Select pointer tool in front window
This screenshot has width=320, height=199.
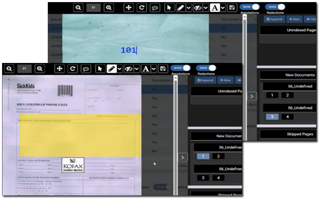click(100, 69)
